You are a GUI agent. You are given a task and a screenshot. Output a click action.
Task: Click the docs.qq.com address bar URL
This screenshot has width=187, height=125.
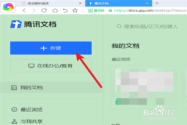pos(150,11)
